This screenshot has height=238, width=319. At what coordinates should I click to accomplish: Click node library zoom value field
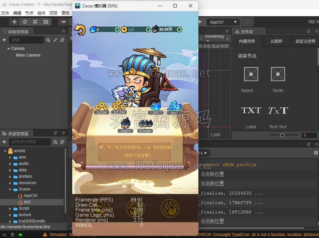(309, 135)
